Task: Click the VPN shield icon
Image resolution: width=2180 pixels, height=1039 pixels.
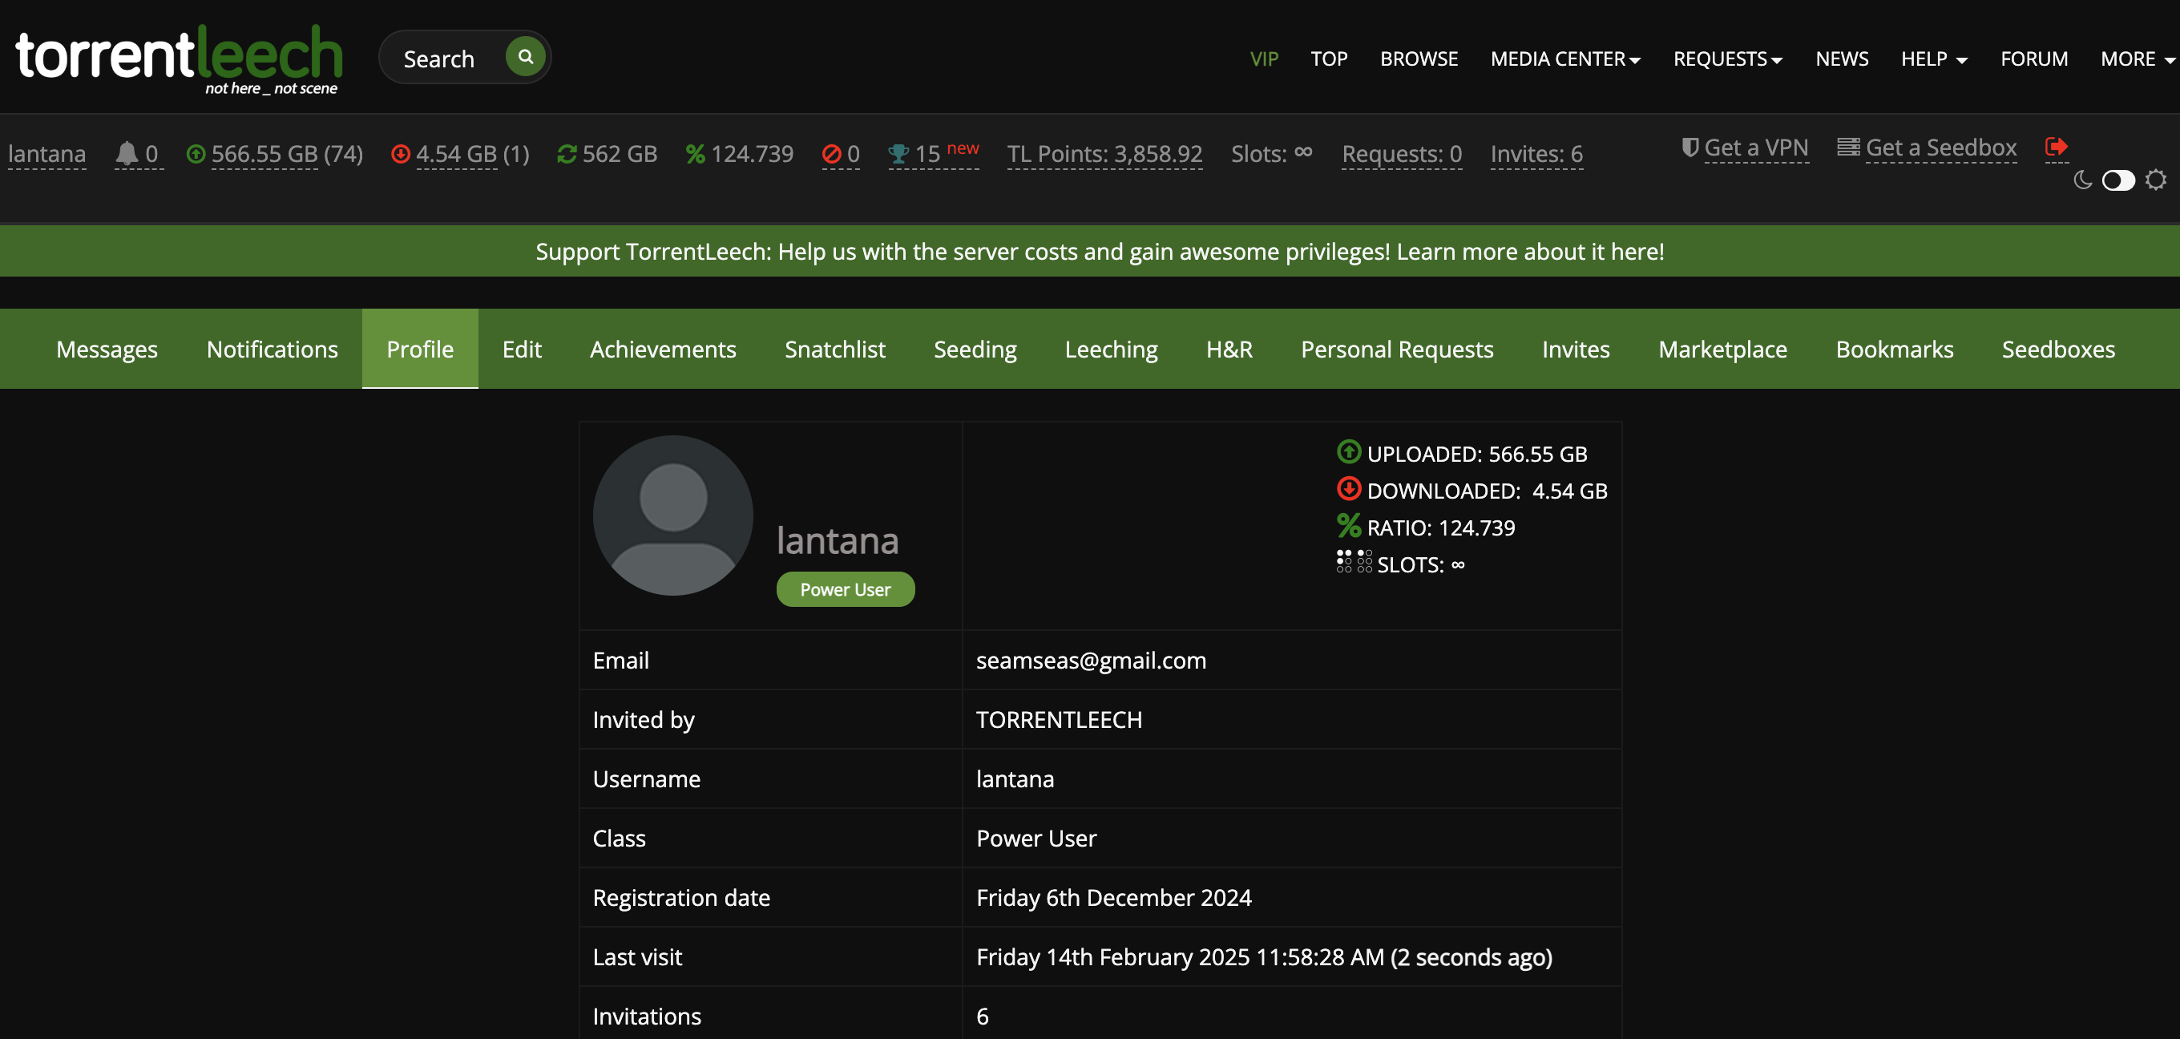Action: [x=1690, y=148]
